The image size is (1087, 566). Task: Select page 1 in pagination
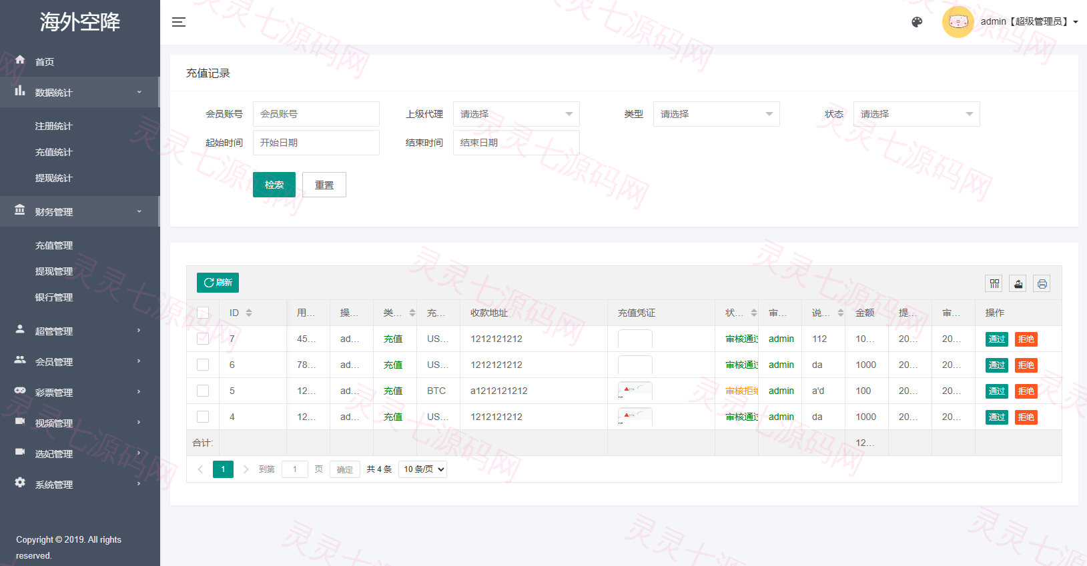point(223,469)
